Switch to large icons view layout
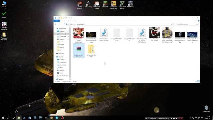This screenshot has height=120, width=213. point(198,81)
